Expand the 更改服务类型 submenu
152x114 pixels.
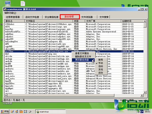(x=83, y=60)
